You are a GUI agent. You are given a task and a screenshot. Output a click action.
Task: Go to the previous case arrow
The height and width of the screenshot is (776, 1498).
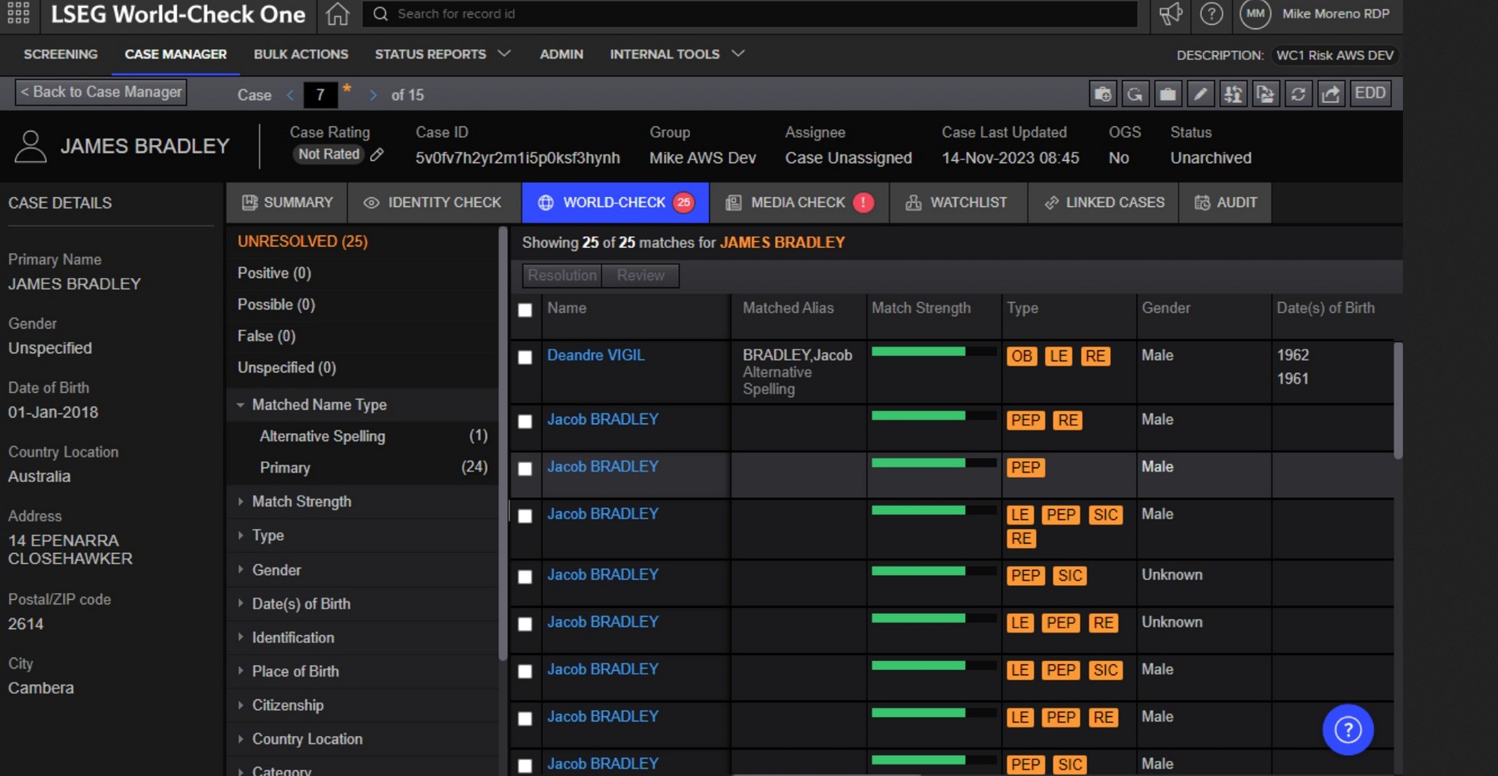click(x=290, y=95)
